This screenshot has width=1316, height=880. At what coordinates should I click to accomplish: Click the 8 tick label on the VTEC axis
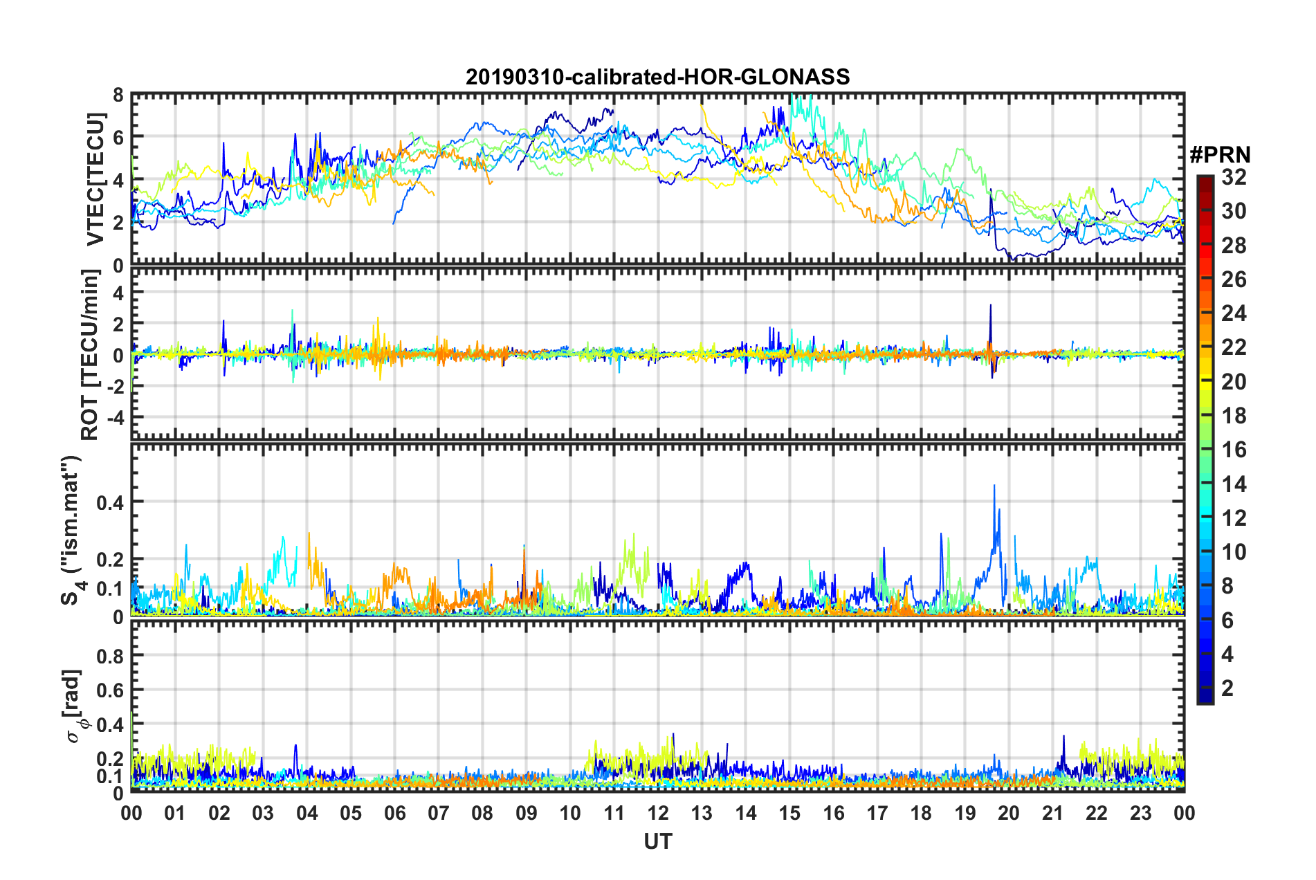(x=118, y=95)
